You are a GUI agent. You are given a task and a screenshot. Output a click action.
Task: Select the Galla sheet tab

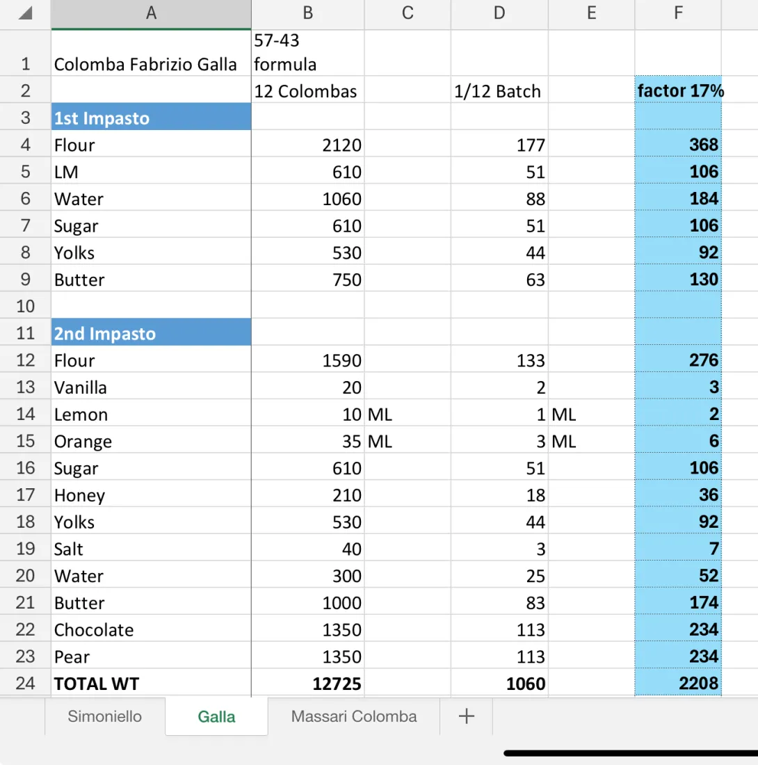[216, 716]
